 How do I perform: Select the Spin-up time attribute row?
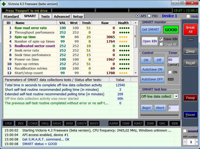tap(68, 37)
